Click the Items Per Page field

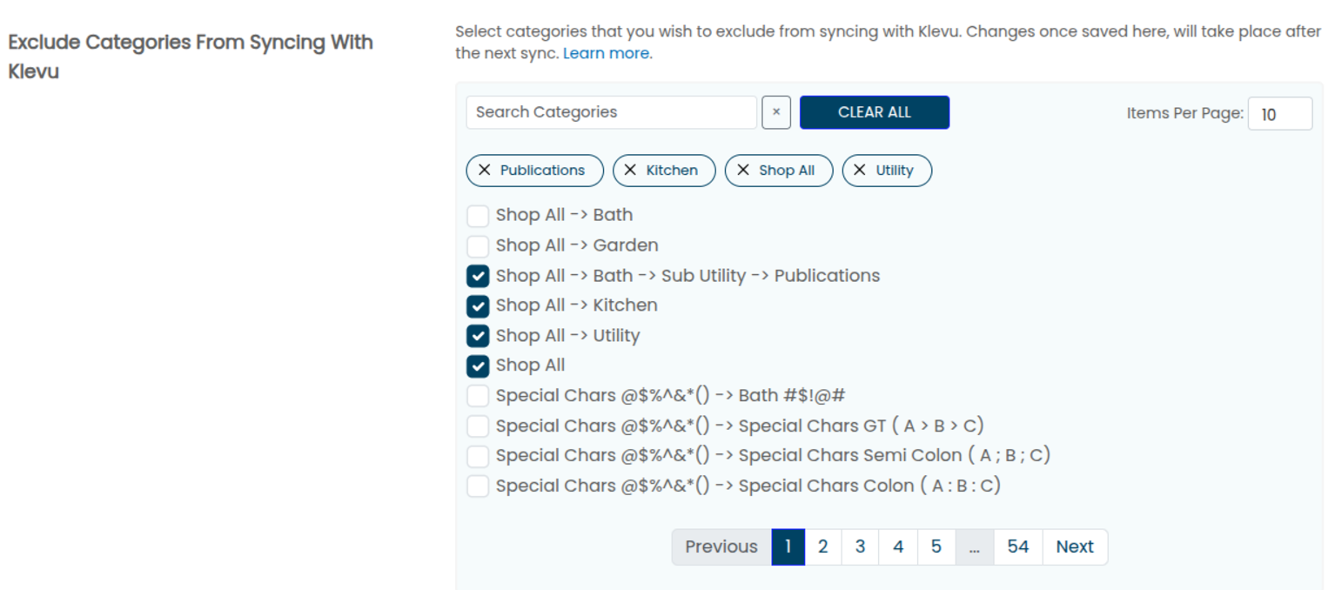click(x=1280, y=114)
